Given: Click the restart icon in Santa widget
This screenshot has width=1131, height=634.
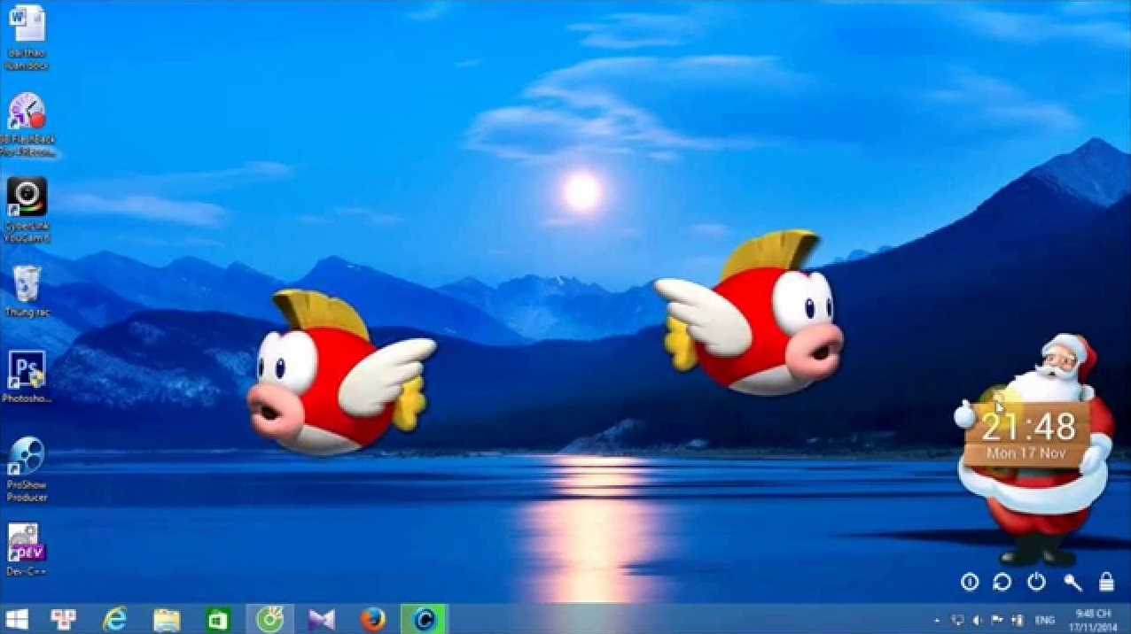Looking at the screenshot, I should [1002, 582].
